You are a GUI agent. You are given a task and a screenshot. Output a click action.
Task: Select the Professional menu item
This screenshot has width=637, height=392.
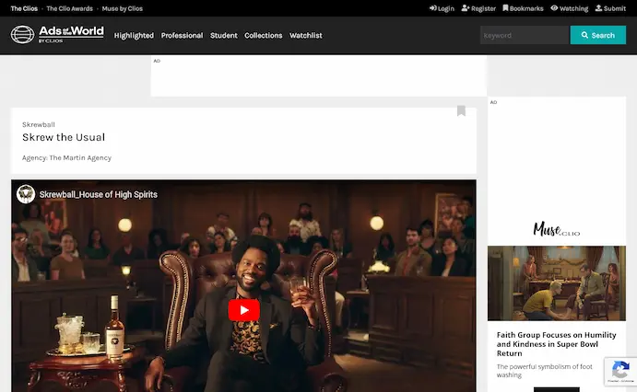(182, 36)
